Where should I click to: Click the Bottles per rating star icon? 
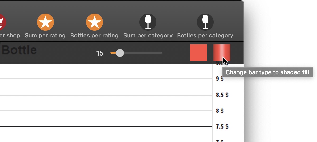[94, 22]
